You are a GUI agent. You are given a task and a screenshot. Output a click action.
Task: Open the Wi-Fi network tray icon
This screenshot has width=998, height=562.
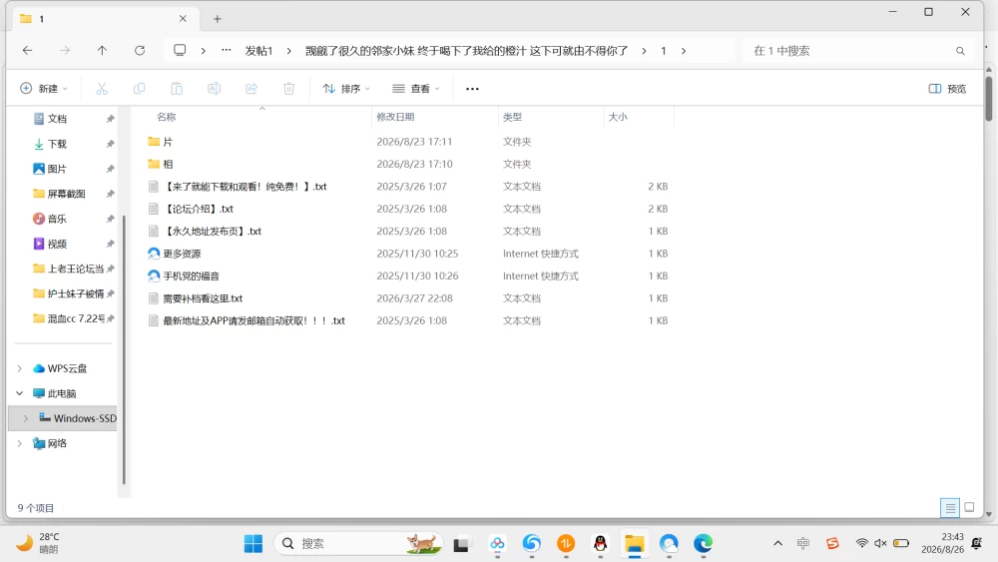tap(862, 543)
